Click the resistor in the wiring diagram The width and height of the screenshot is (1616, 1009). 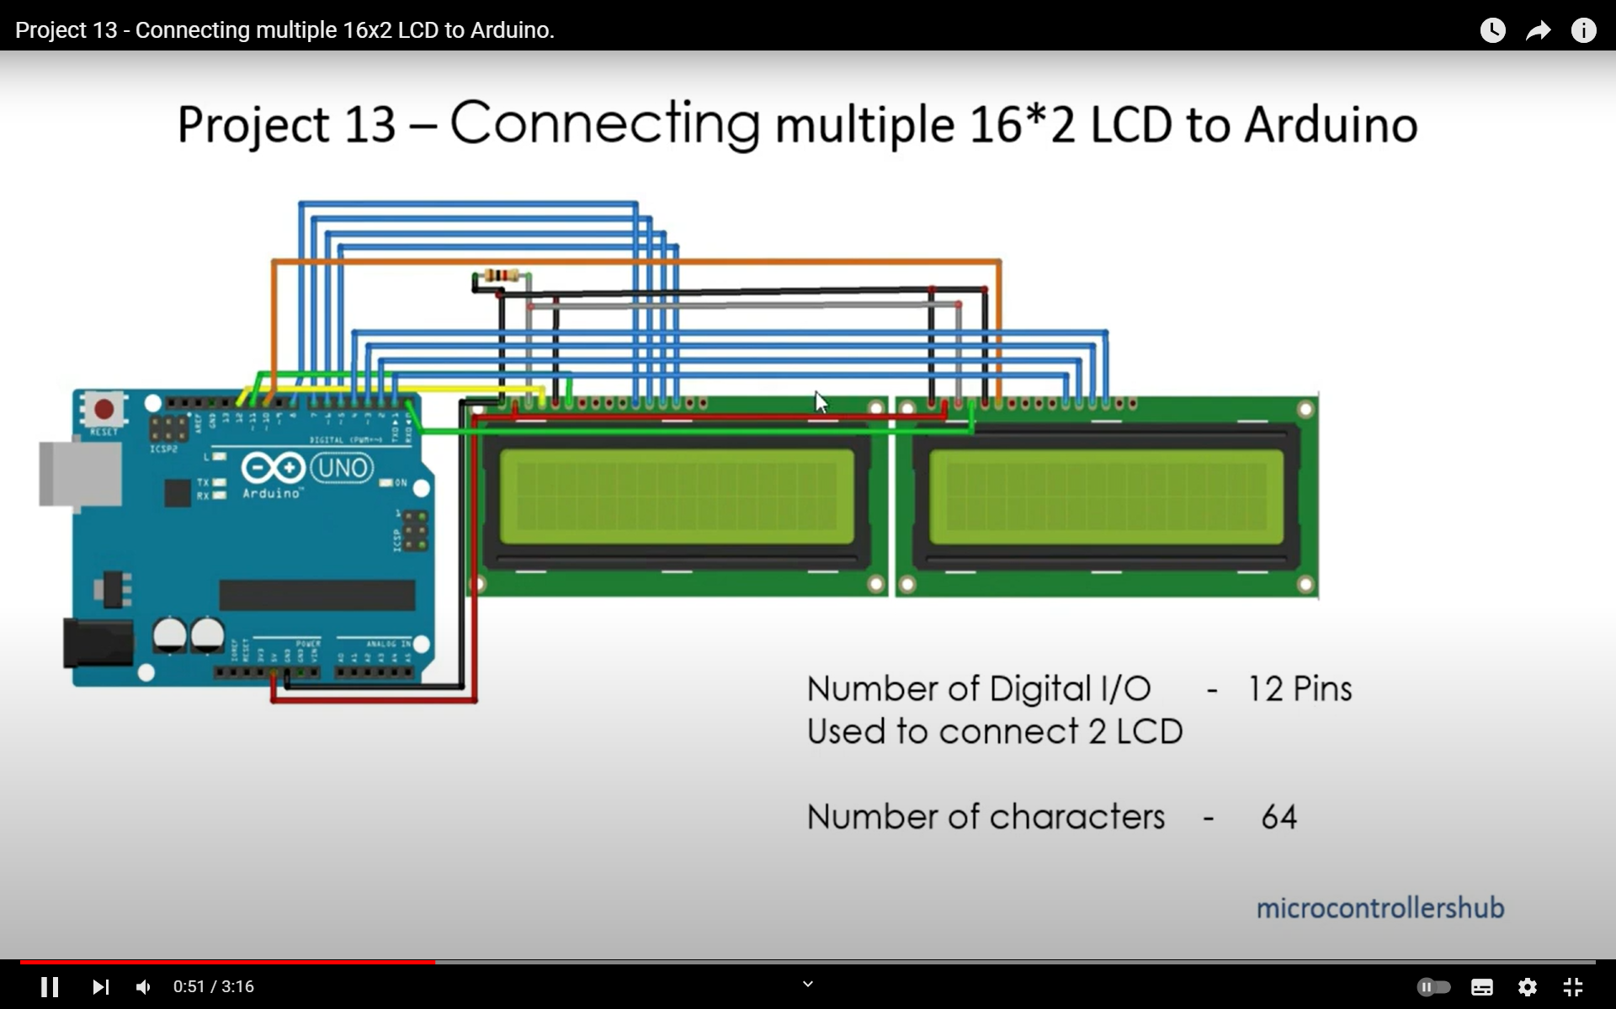click(502, 275)
